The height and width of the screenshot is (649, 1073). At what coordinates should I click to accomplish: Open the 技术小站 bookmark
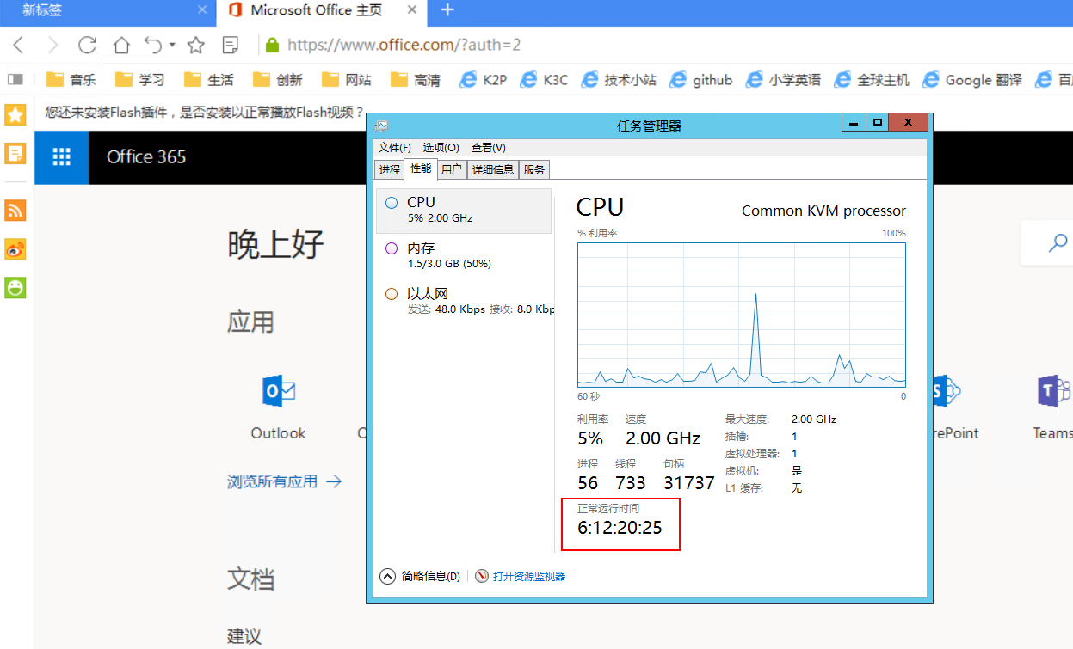pyautogui.click(x=619, y=80)
